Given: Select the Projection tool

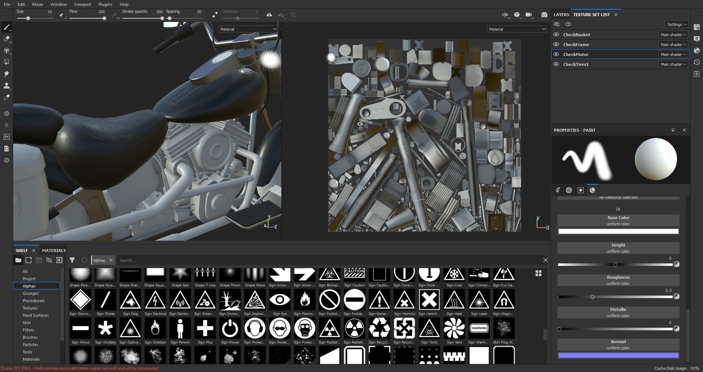Looking at the screenshot, I should 6,51.
